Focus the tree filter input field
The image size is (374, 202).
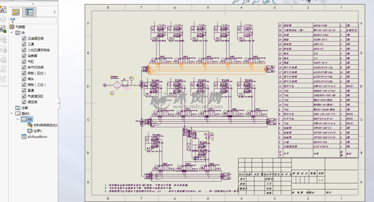(x=33, y=20)
